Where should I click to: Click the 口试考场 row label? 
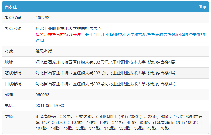(x=13, y=84)
